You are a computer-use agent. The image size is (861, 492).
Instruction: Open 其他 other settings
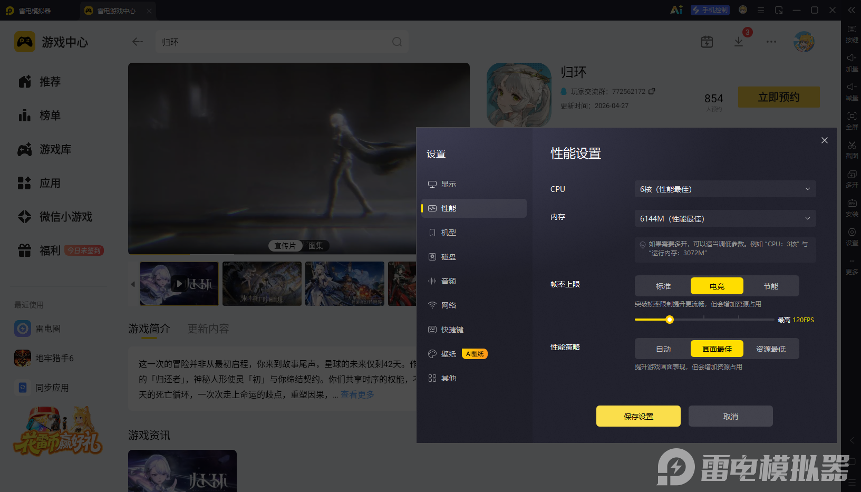[473, 378]
